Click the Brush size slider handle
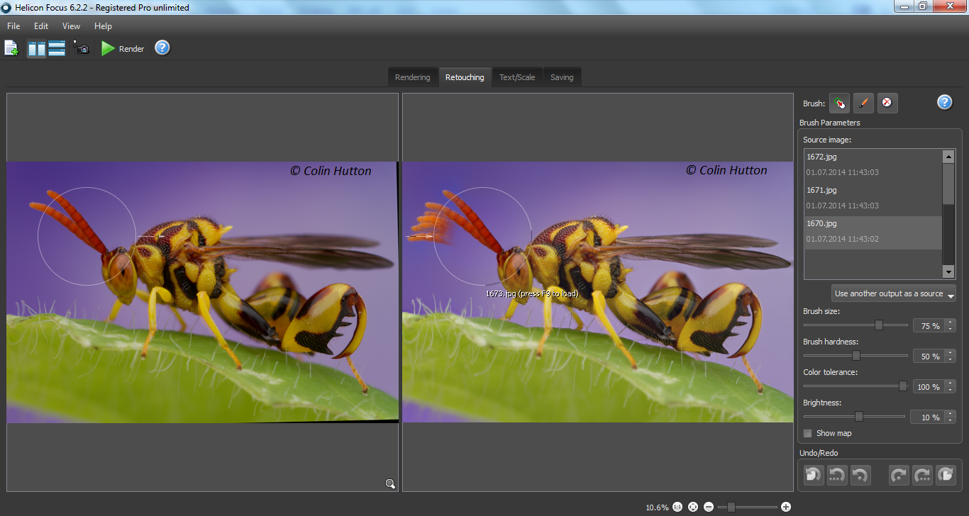The image size is (969, 516). pos(879,325)
